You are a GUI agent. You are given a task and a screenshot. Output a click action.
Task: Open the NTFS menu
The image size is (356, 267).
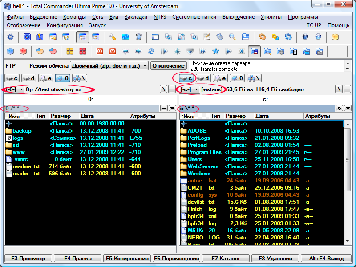coord(160,17)
